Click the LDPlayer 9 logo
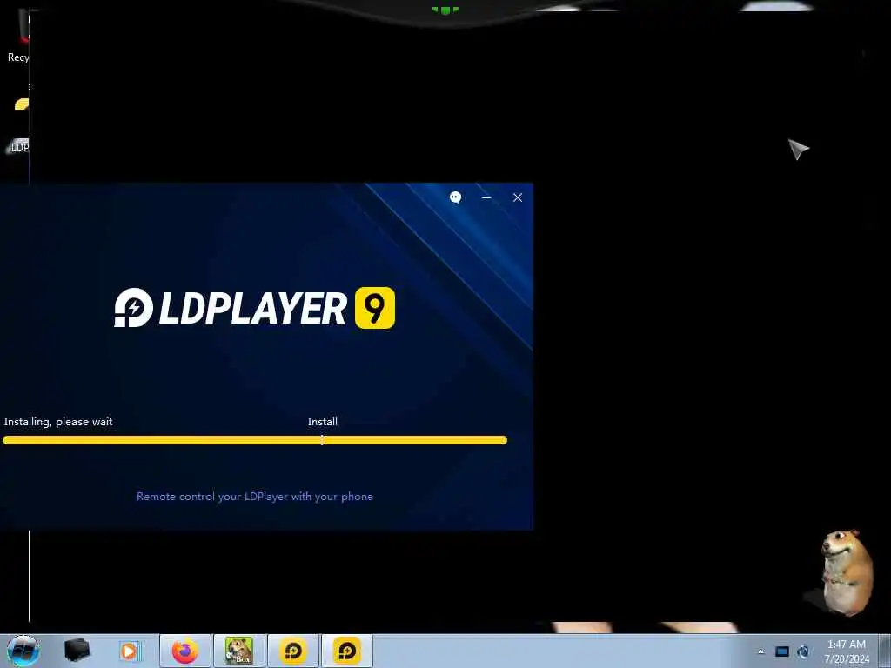 (x=255, y=308)
